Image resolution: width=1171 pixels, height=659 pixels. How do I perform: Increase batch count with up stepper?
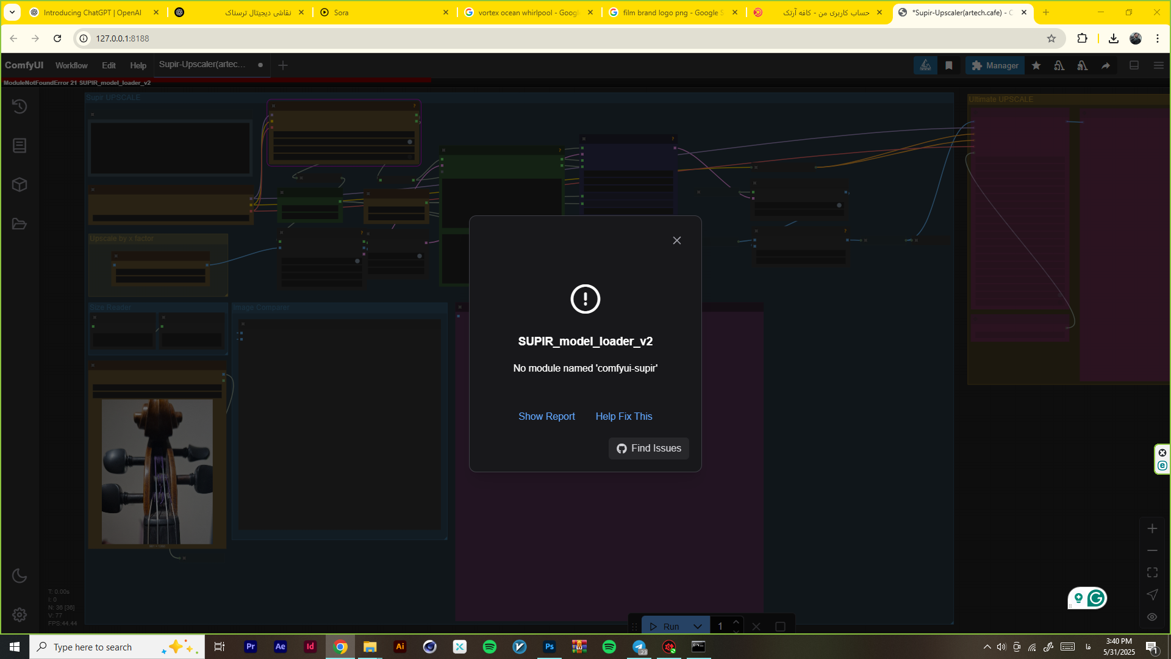[736, 622]
